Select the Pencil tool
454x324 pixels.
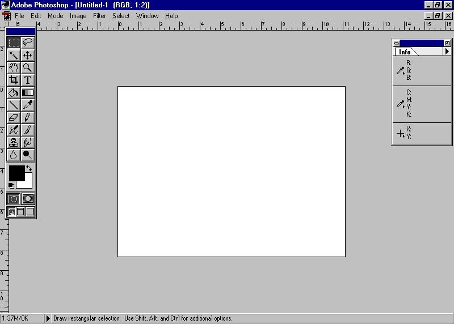pos(28,117)
